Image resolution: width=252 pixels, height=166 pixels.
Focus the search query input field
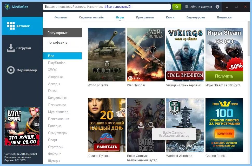[107, 7]
